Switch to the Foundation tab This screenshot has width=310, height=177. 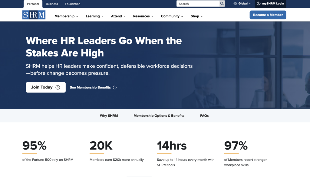[73, 4]
